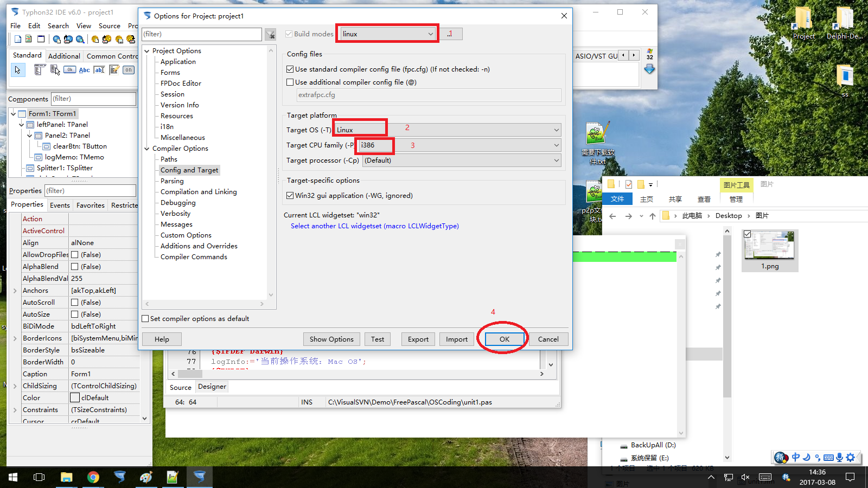
Task: Click the blue download arrow icon in IDE
Action: (649, 69)
